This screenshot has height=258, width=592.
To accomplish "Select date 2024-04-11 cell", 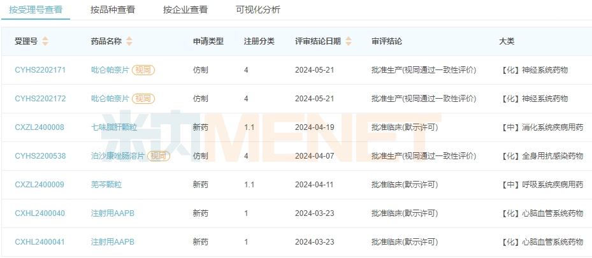I will pyautogui.click(x=315, y=185).
